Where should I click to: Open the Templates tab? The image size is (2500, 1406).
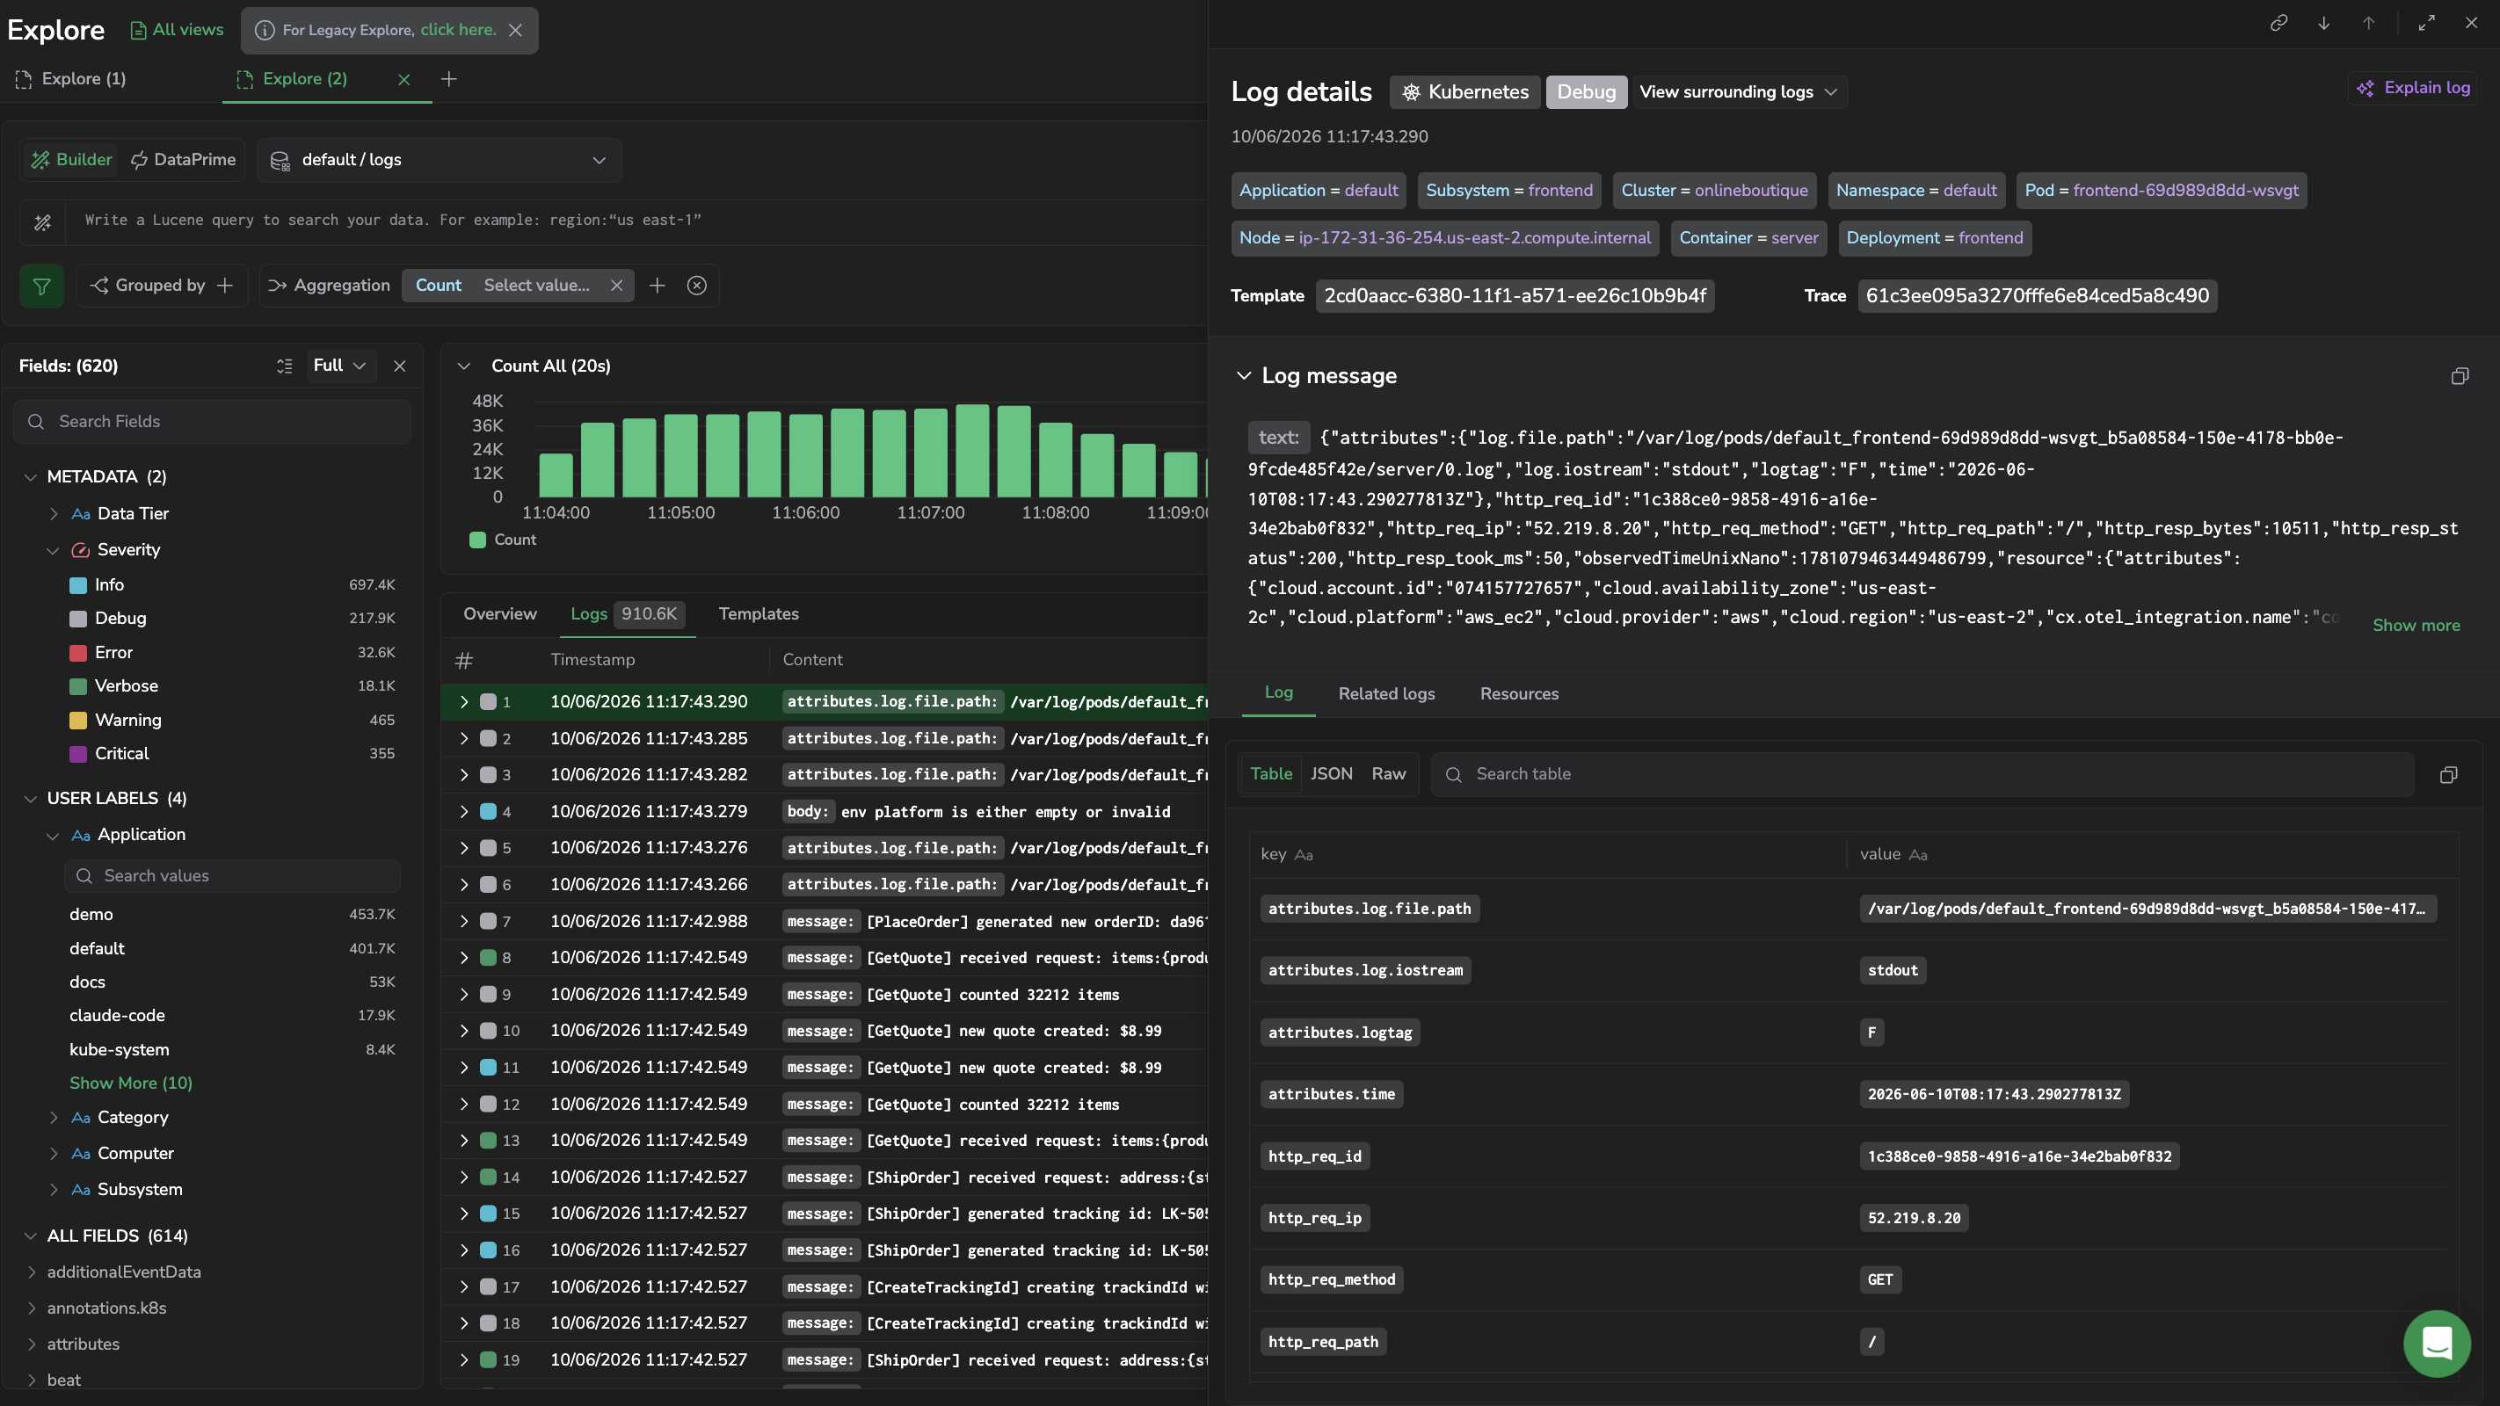(758, 614)
